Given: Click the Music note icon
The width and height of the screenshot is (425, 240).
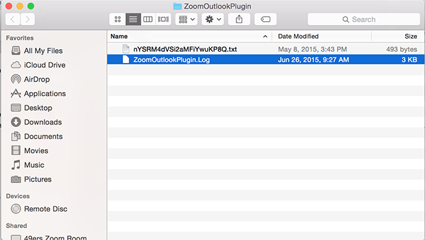Looking at the screenshot, I should pos(16,165).
